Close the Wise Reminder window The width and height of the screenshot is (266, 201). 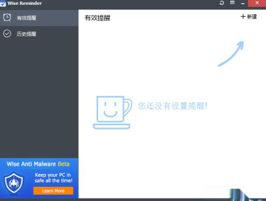[x=257, y=3]
